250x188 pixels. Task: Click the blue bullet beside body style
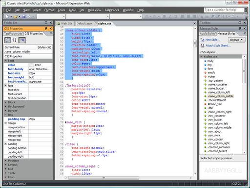(205, 61)
